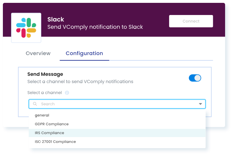The height and width of the screenshot is (156, 233).
Task: Pick the highlighted IRS Compliance channel
Action: (117, 133)
